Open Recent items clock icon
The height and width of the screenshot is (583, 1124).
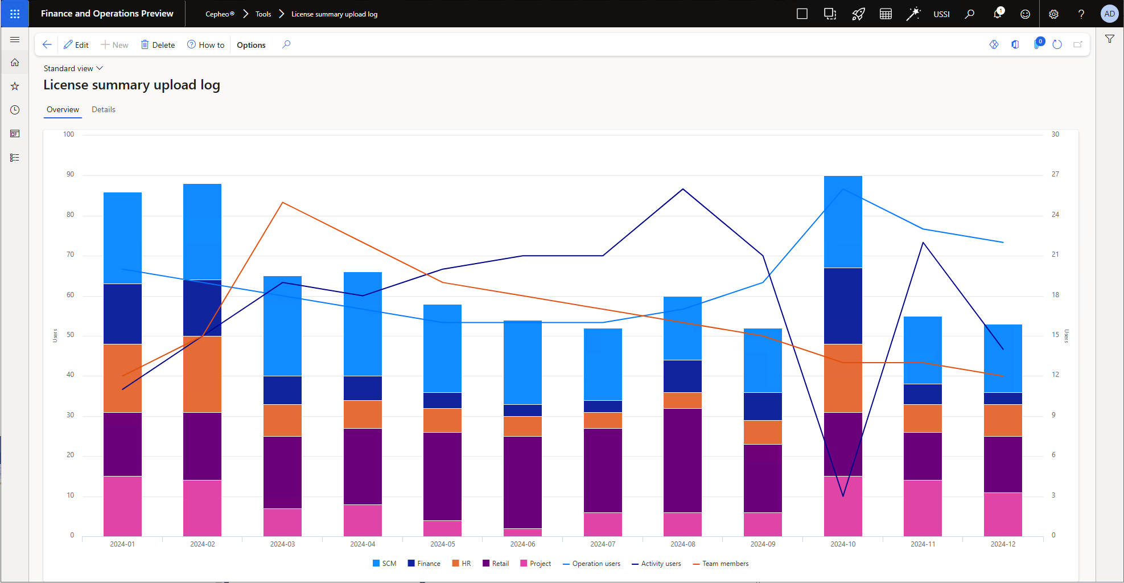click(x=15, y=110)
